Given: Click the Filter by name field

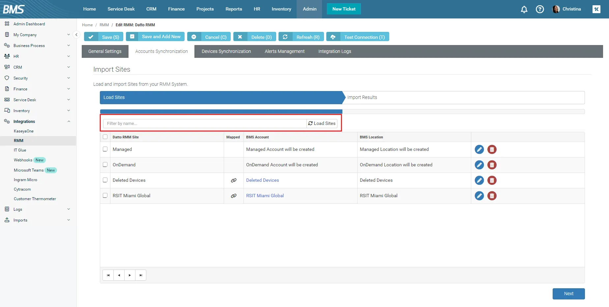Looking at the screenshot, I should click(204, 124).
